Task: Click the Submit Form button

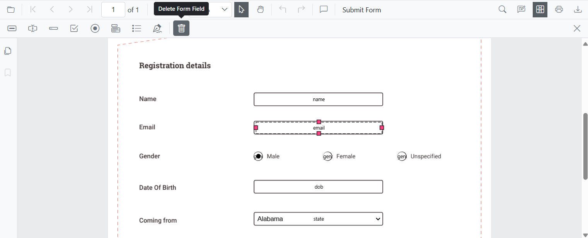Action: point(362,10)
